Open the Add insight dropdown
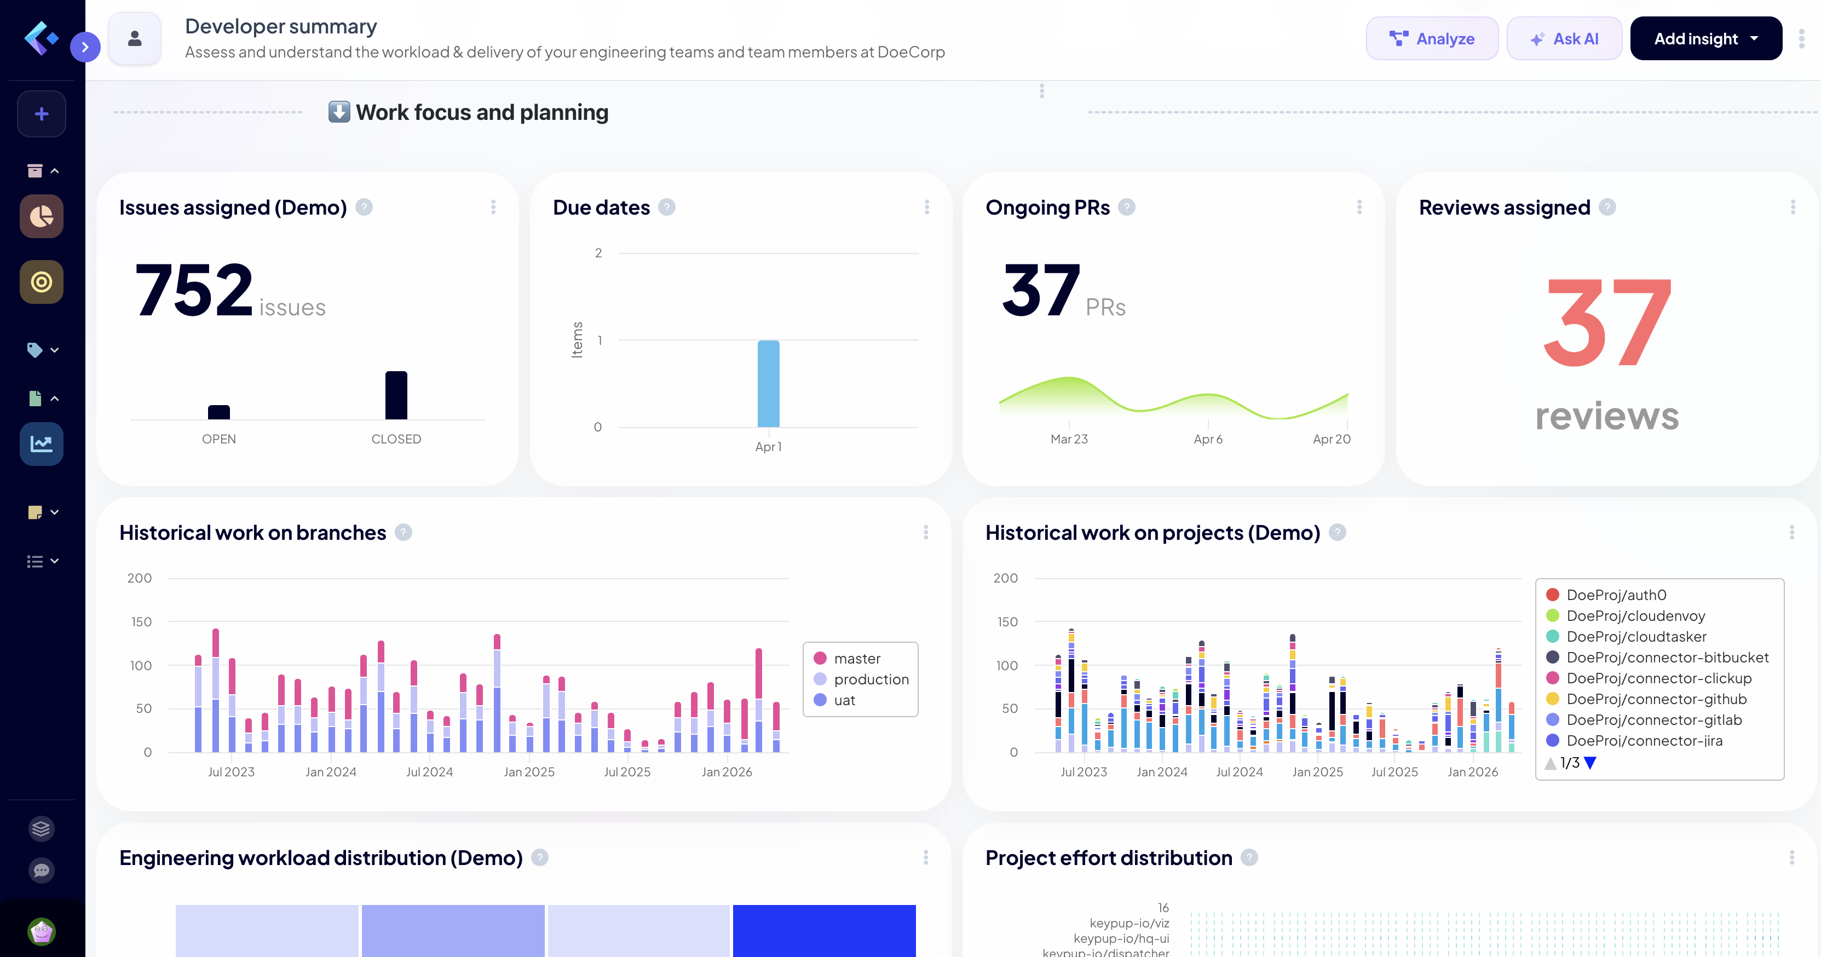1821x957 pixels. [x=1706, y=38]
